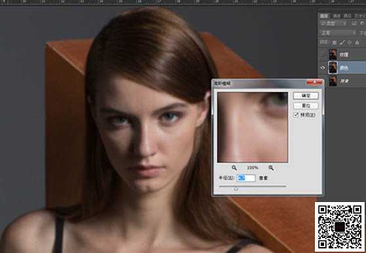Open the layer filter type dropdown
This screenshot has width=366, height=253.
pyautogui.click(x=333, y=24)
